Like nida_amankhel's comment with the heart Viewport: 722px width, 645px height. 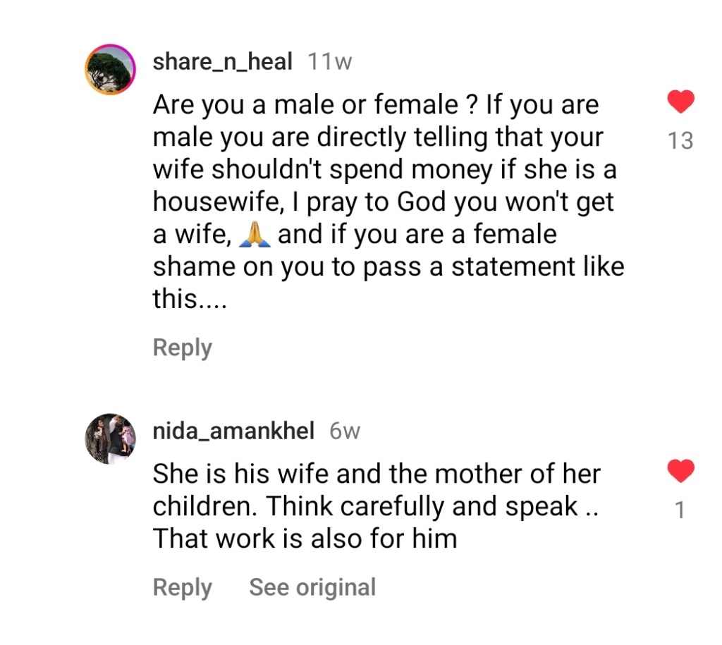coord(680,472)
